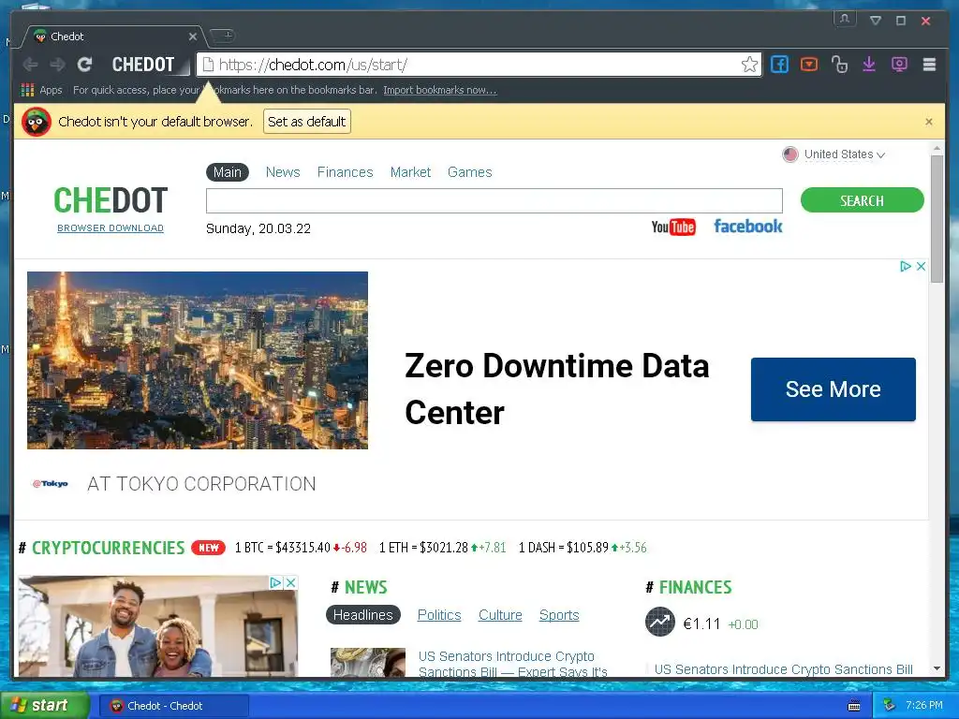Switch to the News tab
This screenshot has width=959, height=719.
click(x=283, y=172)
